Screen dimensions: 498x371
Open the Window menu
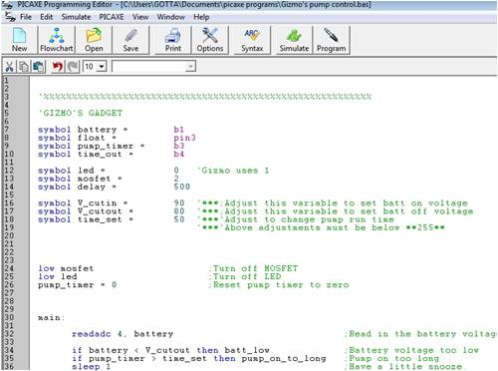click(170, 17)
